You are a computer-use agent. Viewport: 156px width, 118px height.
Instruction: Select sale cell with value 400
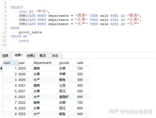84,86
